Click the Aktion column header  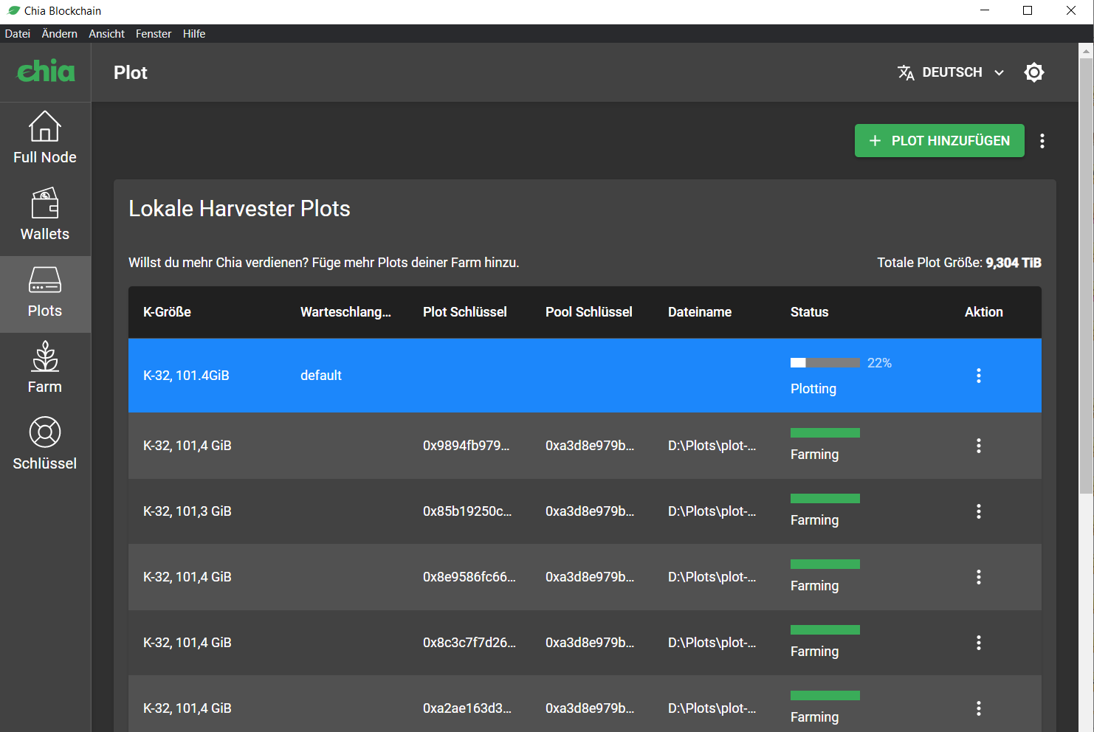[x=984, y=312]
